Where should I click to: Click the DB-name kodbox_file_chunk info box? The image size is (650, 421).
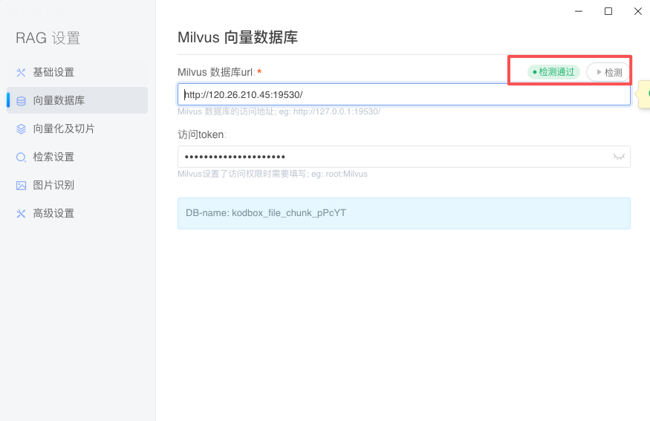(403, 213)
